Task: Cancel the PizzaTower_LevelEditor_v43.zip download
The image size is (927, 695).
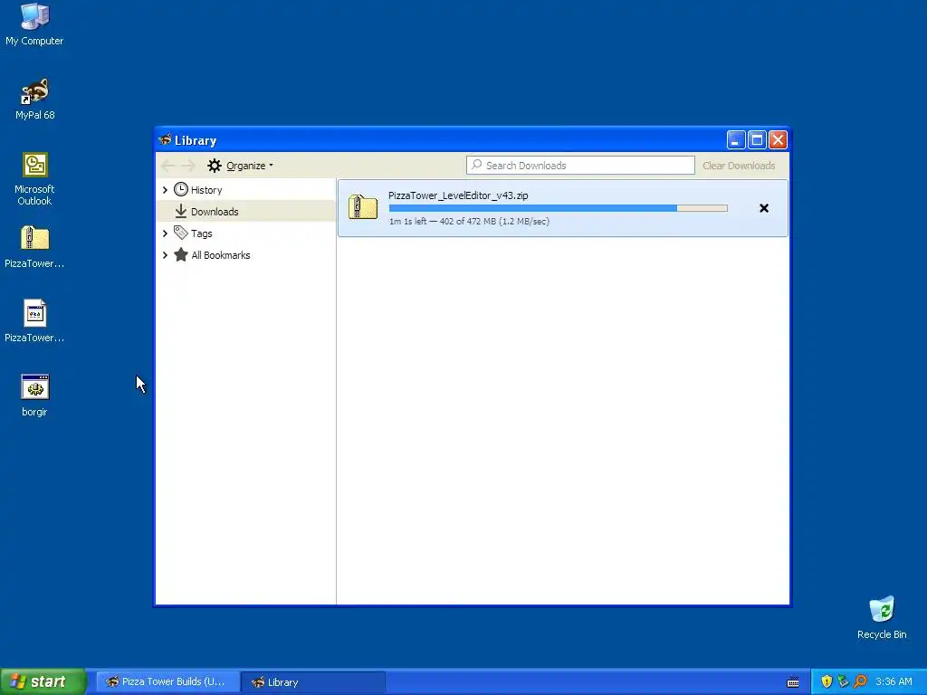Action: click(x=764, y=208)
